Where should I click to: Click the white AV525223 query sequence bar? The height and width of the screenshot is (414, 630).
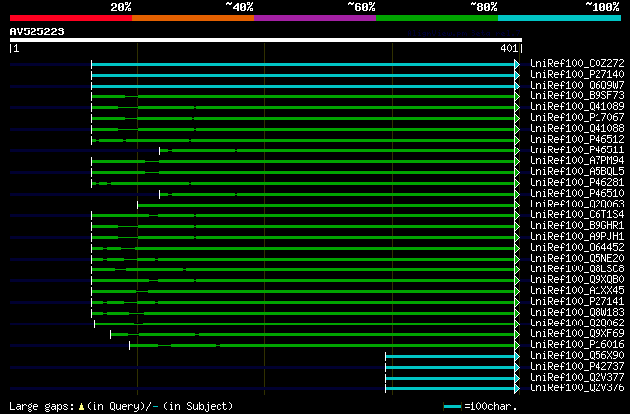266,40
